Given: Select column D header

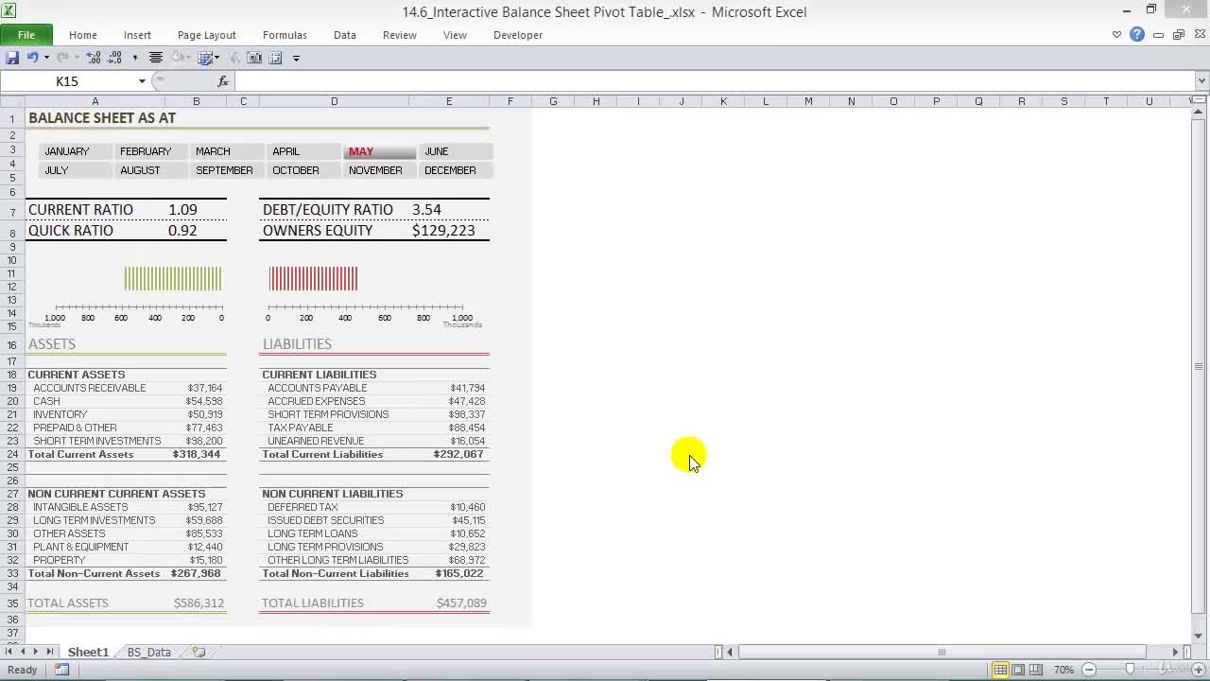Looking at the screenshot, I should (334, 101).
